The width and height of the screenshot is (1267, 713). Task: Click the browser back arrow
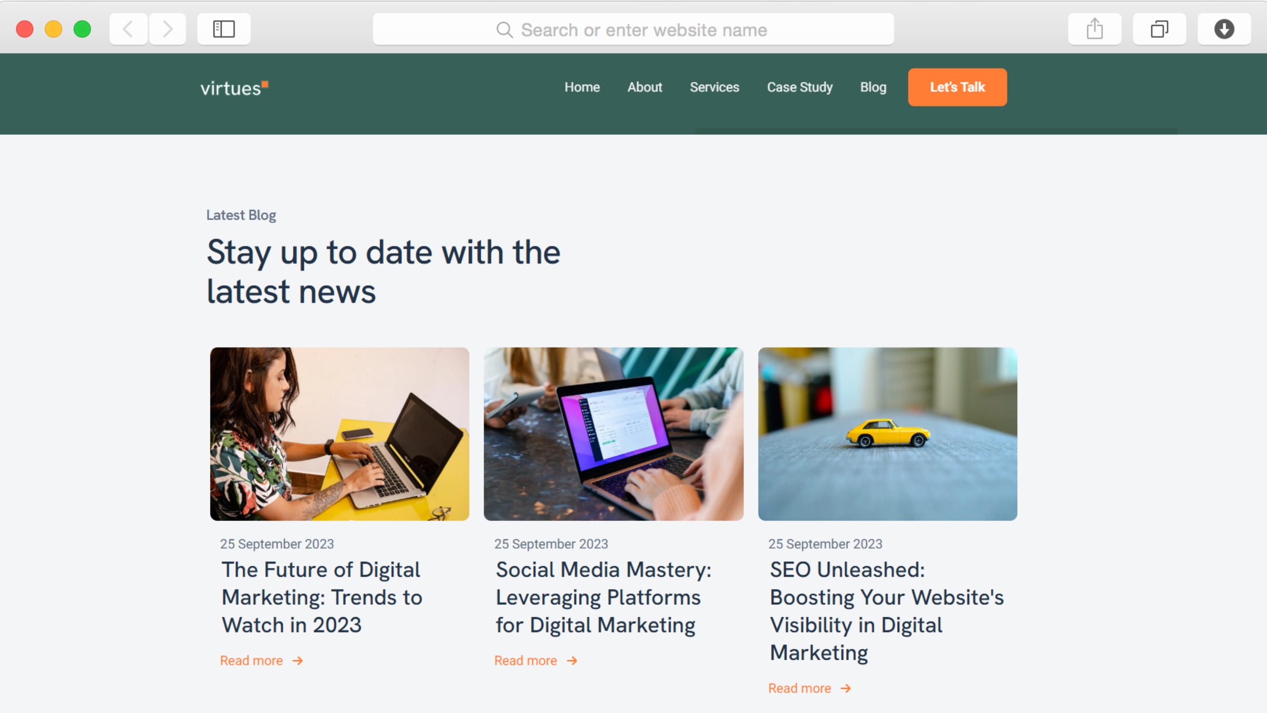pyautogui.click(x=128, y=29)
